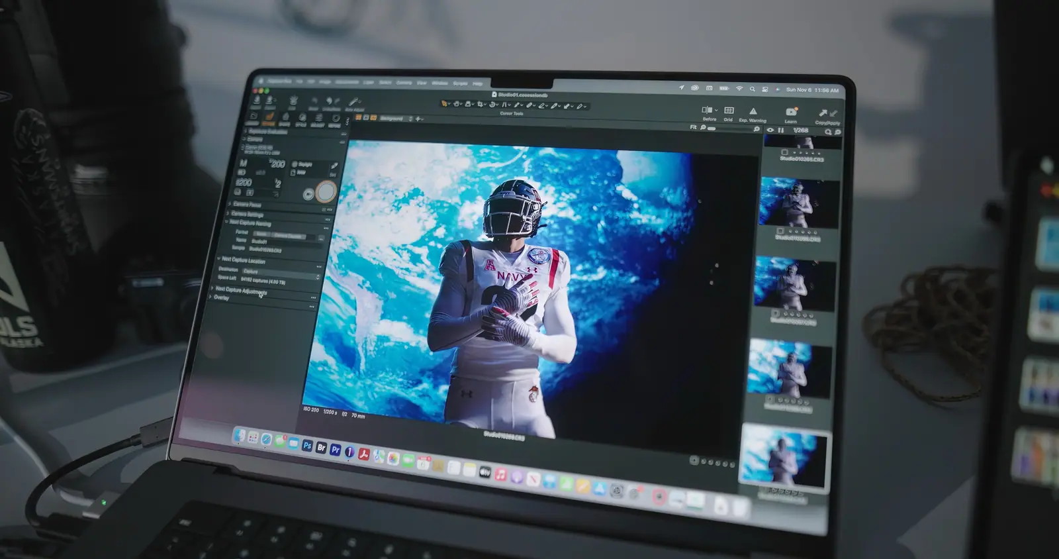Click the ISO 200 value in Camera panel
This screenshot has width=1059, height=559.
[244, 183]
